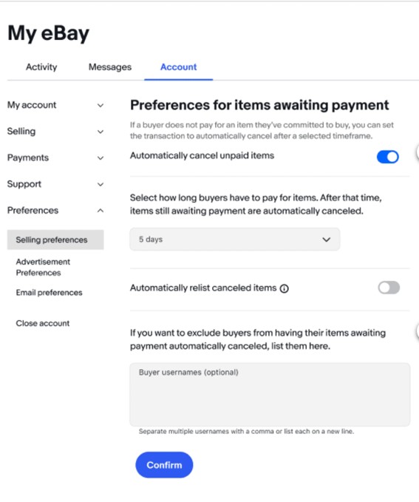Open the Close account link
Screen dimensions: 419x502
[43, 323]
